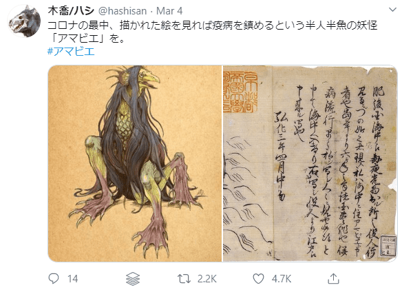Retweet using the arrows icon
Screen dimensions: 402x292
pyautogui.click(x=184, y=279)
